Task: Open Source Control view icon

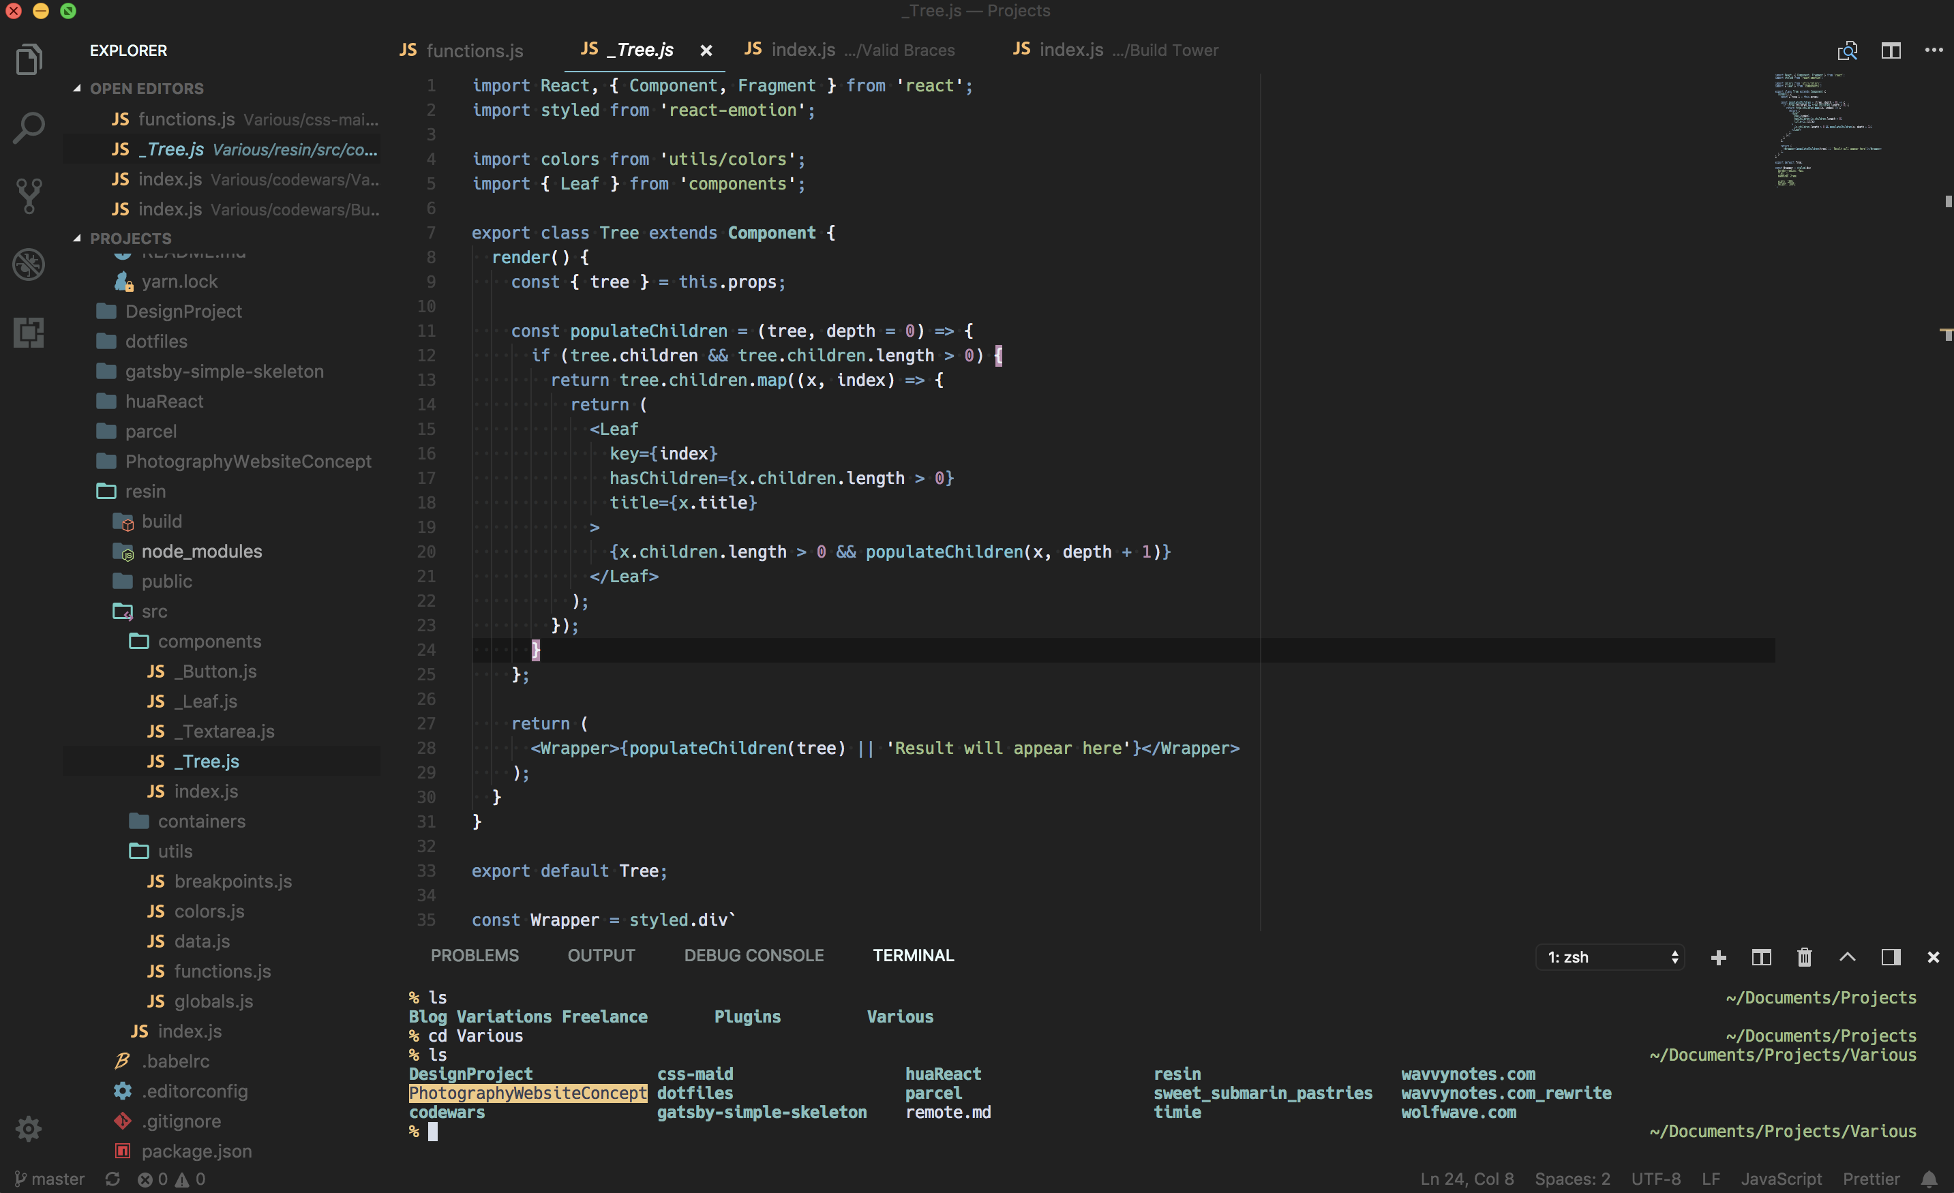Action: [x=29, y=195]
